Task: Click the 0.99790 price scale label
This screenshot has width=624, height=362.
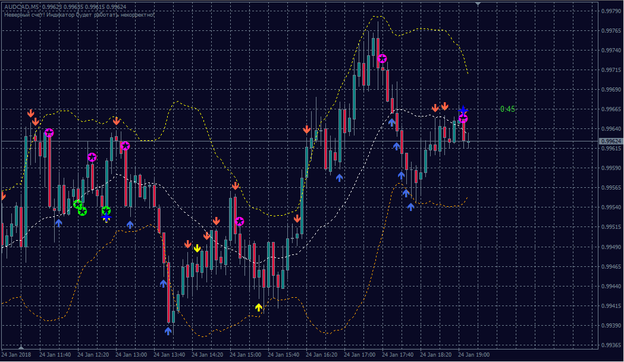Action: click(x=610, y=11)
